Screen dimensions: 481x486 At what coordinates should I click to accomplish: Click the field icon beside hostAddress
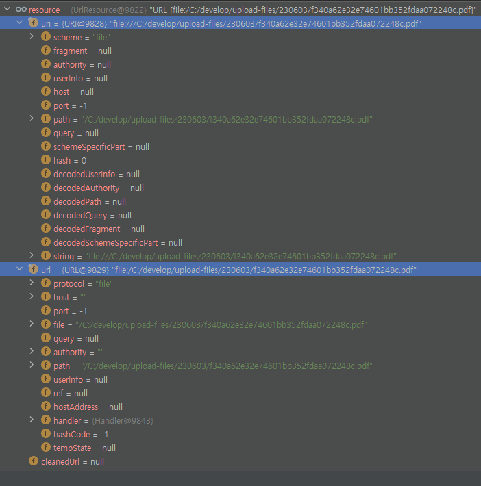click(x=46, y=406)
